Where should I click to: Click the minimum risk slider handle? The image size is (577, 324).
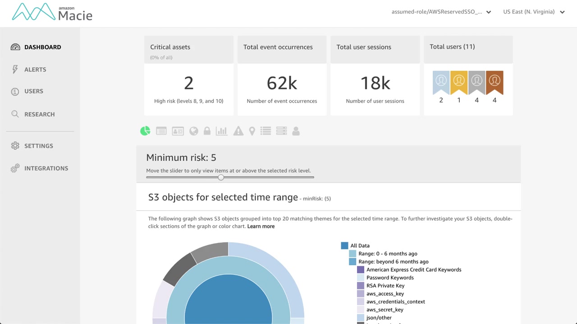pos(221,177)
